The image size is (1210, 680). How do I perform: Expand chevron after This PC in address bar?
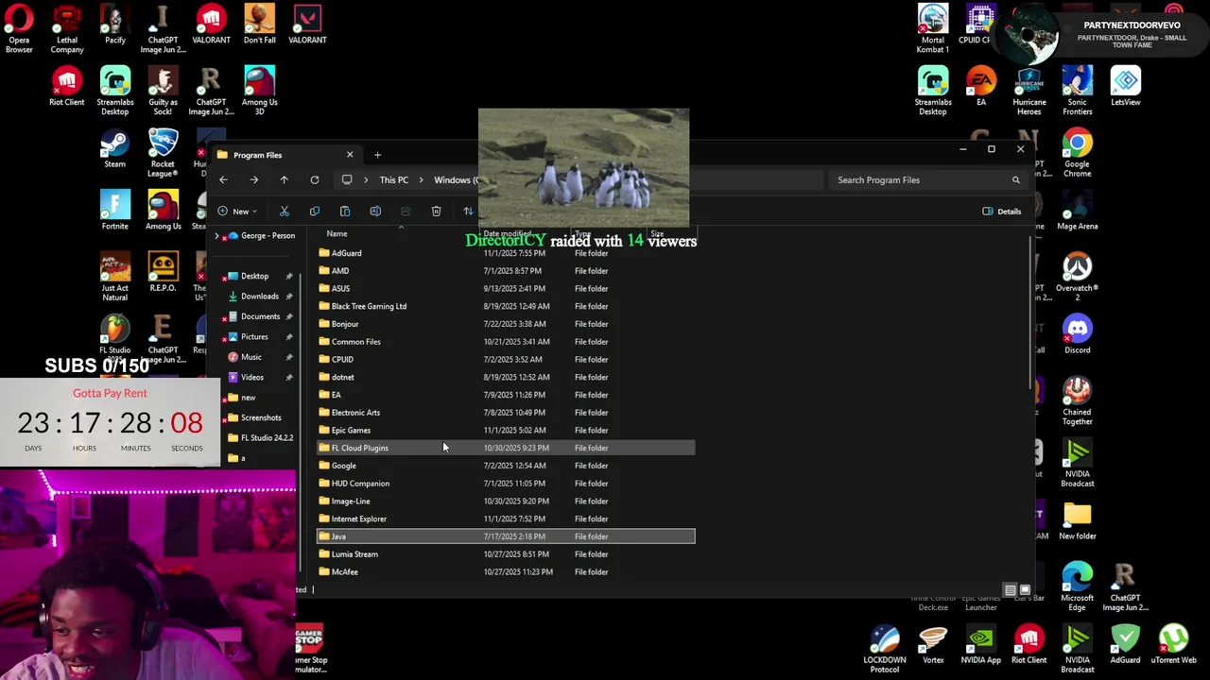[x=422, y=180]
